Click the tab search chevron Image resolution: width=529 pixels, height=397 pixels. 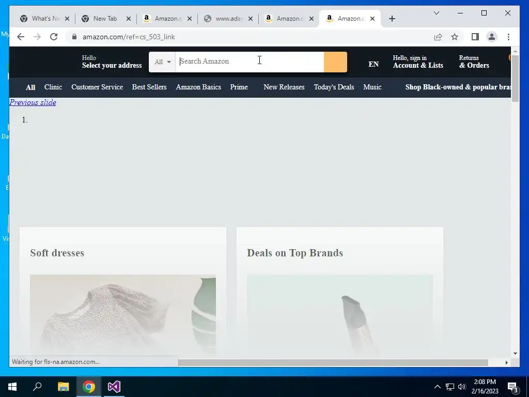point(436,13)
